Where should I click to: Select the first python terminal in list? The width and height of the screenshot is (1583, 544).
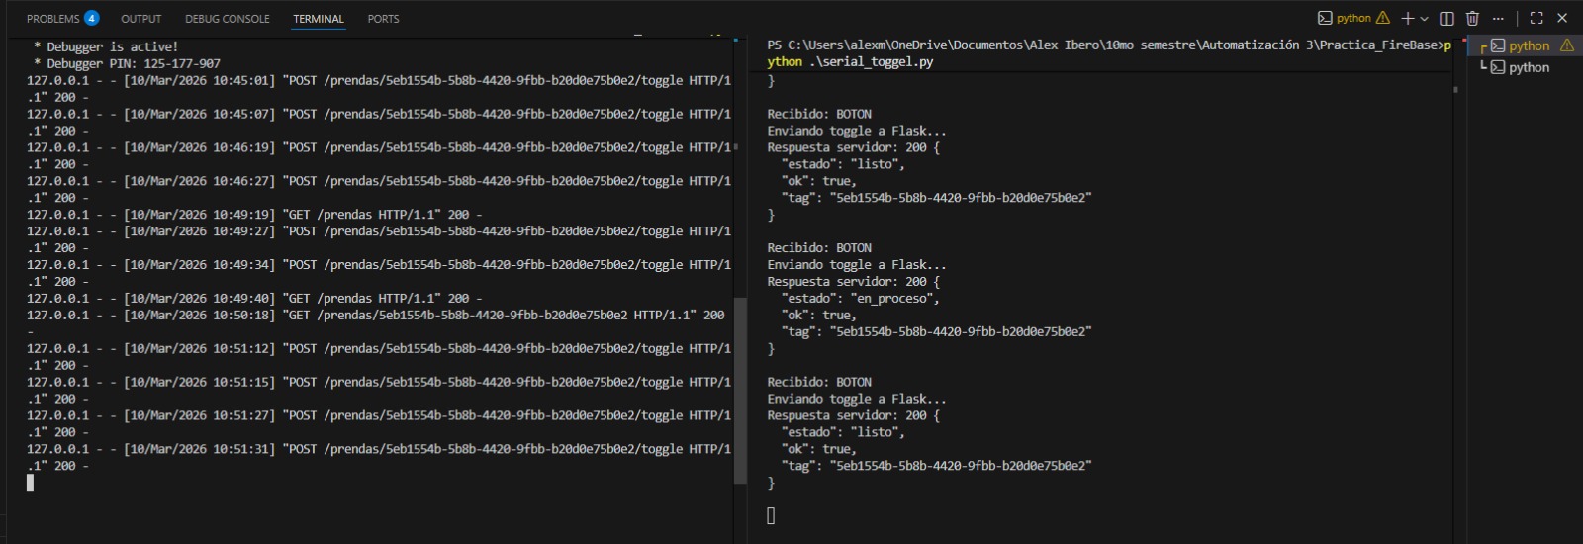(1529, 45)
